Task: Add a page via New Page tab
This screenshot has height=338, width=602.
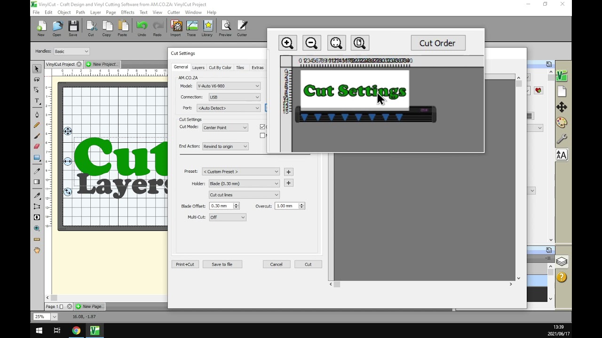Action: click(x=90, y=307)
